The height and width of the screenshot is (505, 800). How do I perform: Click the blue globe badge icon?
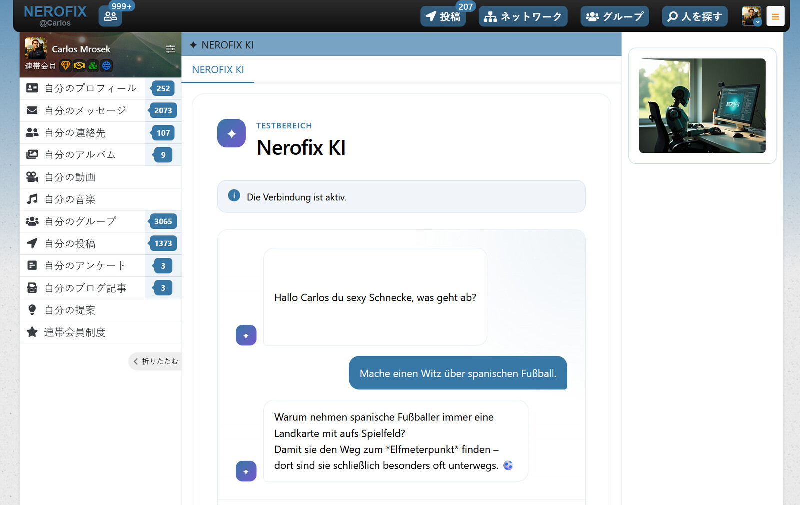(106, 65)
